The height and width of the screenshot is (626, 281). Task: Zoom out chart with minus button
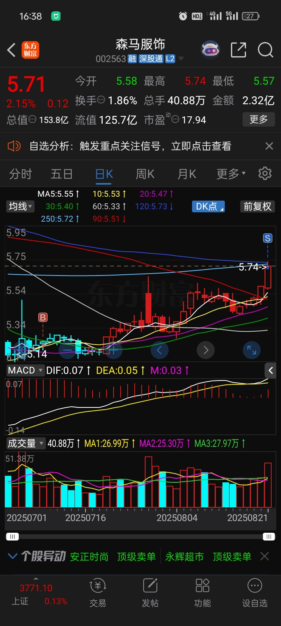click(x=68, y=350)
